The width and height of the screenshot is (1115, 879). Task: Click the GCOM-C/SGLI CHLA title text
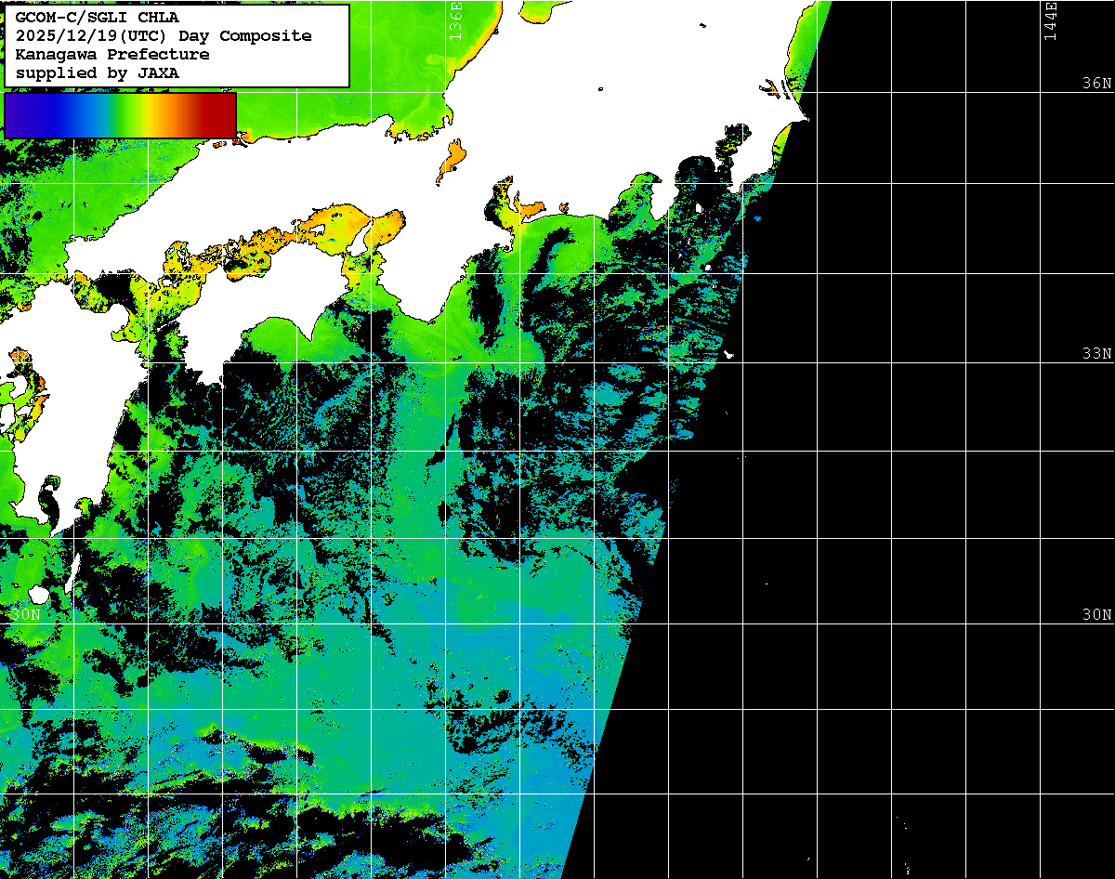pyautogui.click(x=98, y=17)
